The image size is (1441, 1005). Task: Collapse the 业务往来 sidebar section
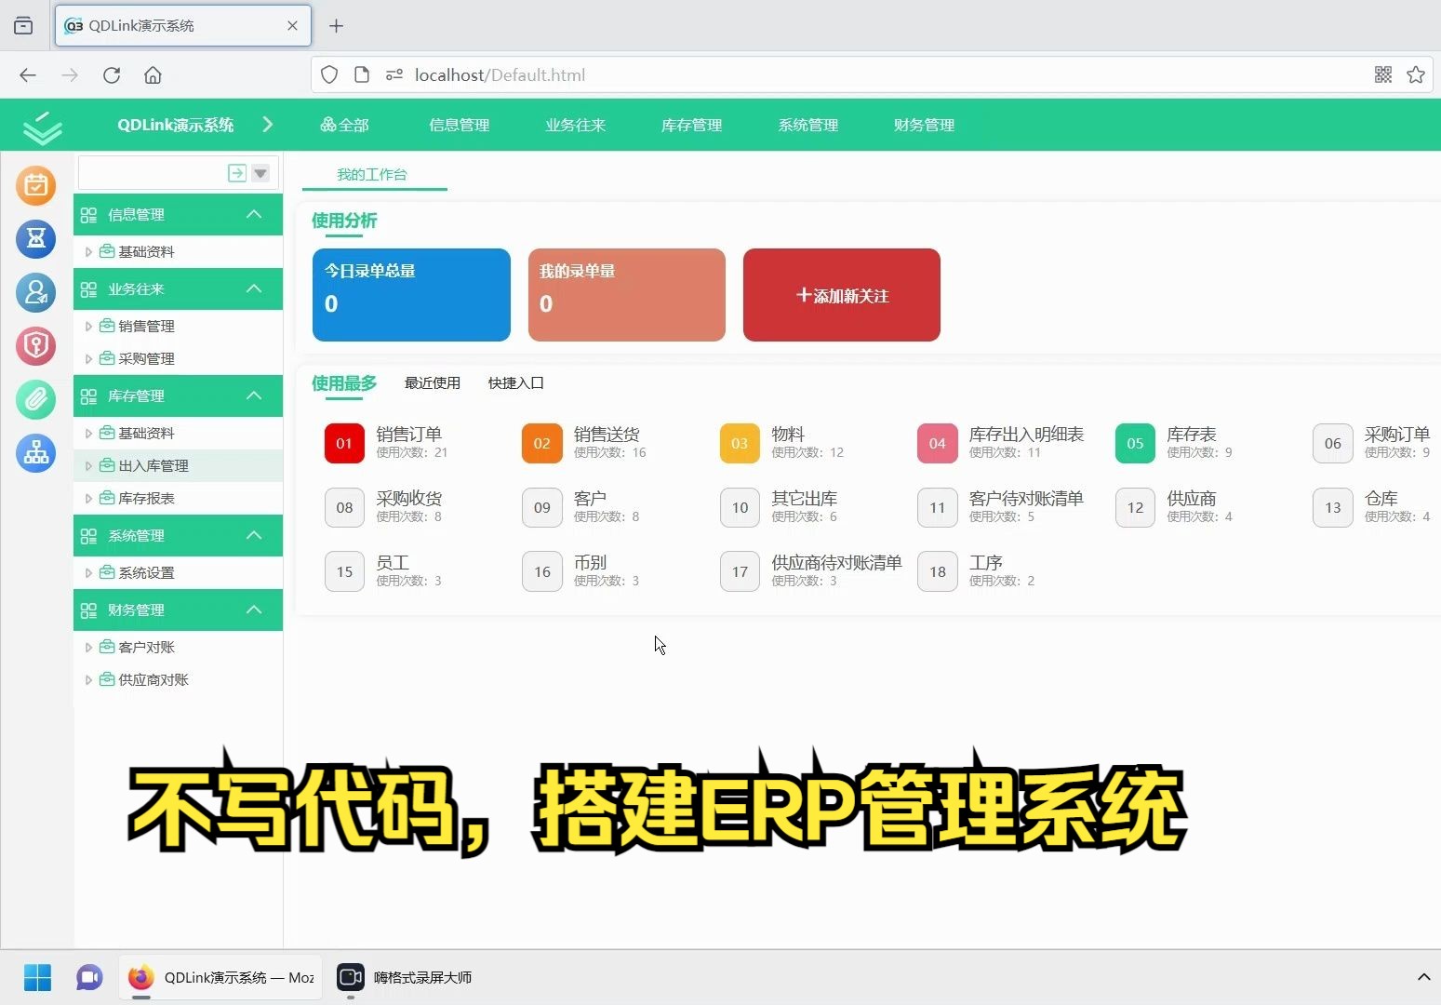click(x=254, y=288)
